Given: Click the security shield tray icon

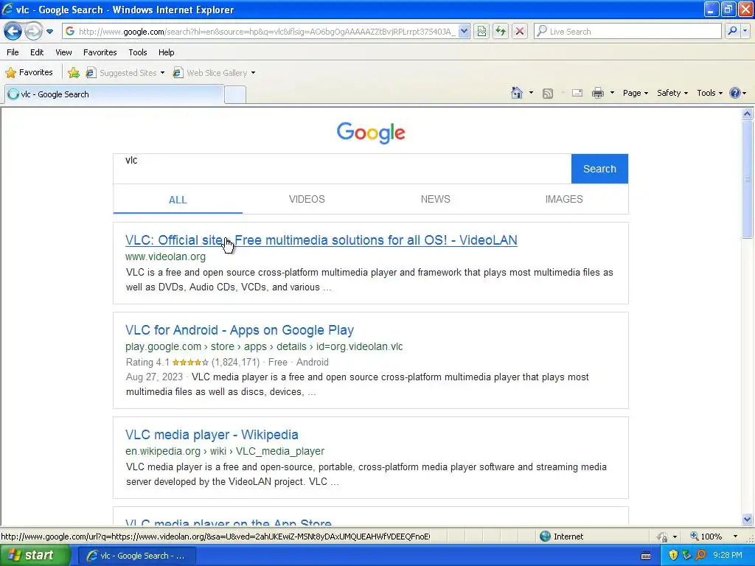Looking at the screenshot, I should pyautogui.click(x=673, y=555).
